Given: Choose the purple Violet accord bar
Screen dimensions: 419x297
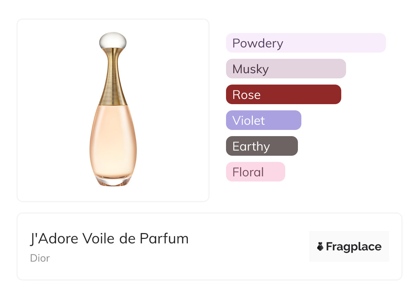Looking at the screenshot, I should coord(264,120).
